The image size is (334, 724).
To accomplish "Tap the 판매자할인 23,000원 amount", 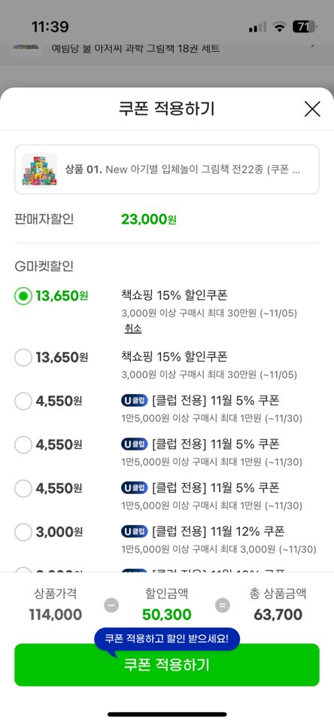I will 148,219.
